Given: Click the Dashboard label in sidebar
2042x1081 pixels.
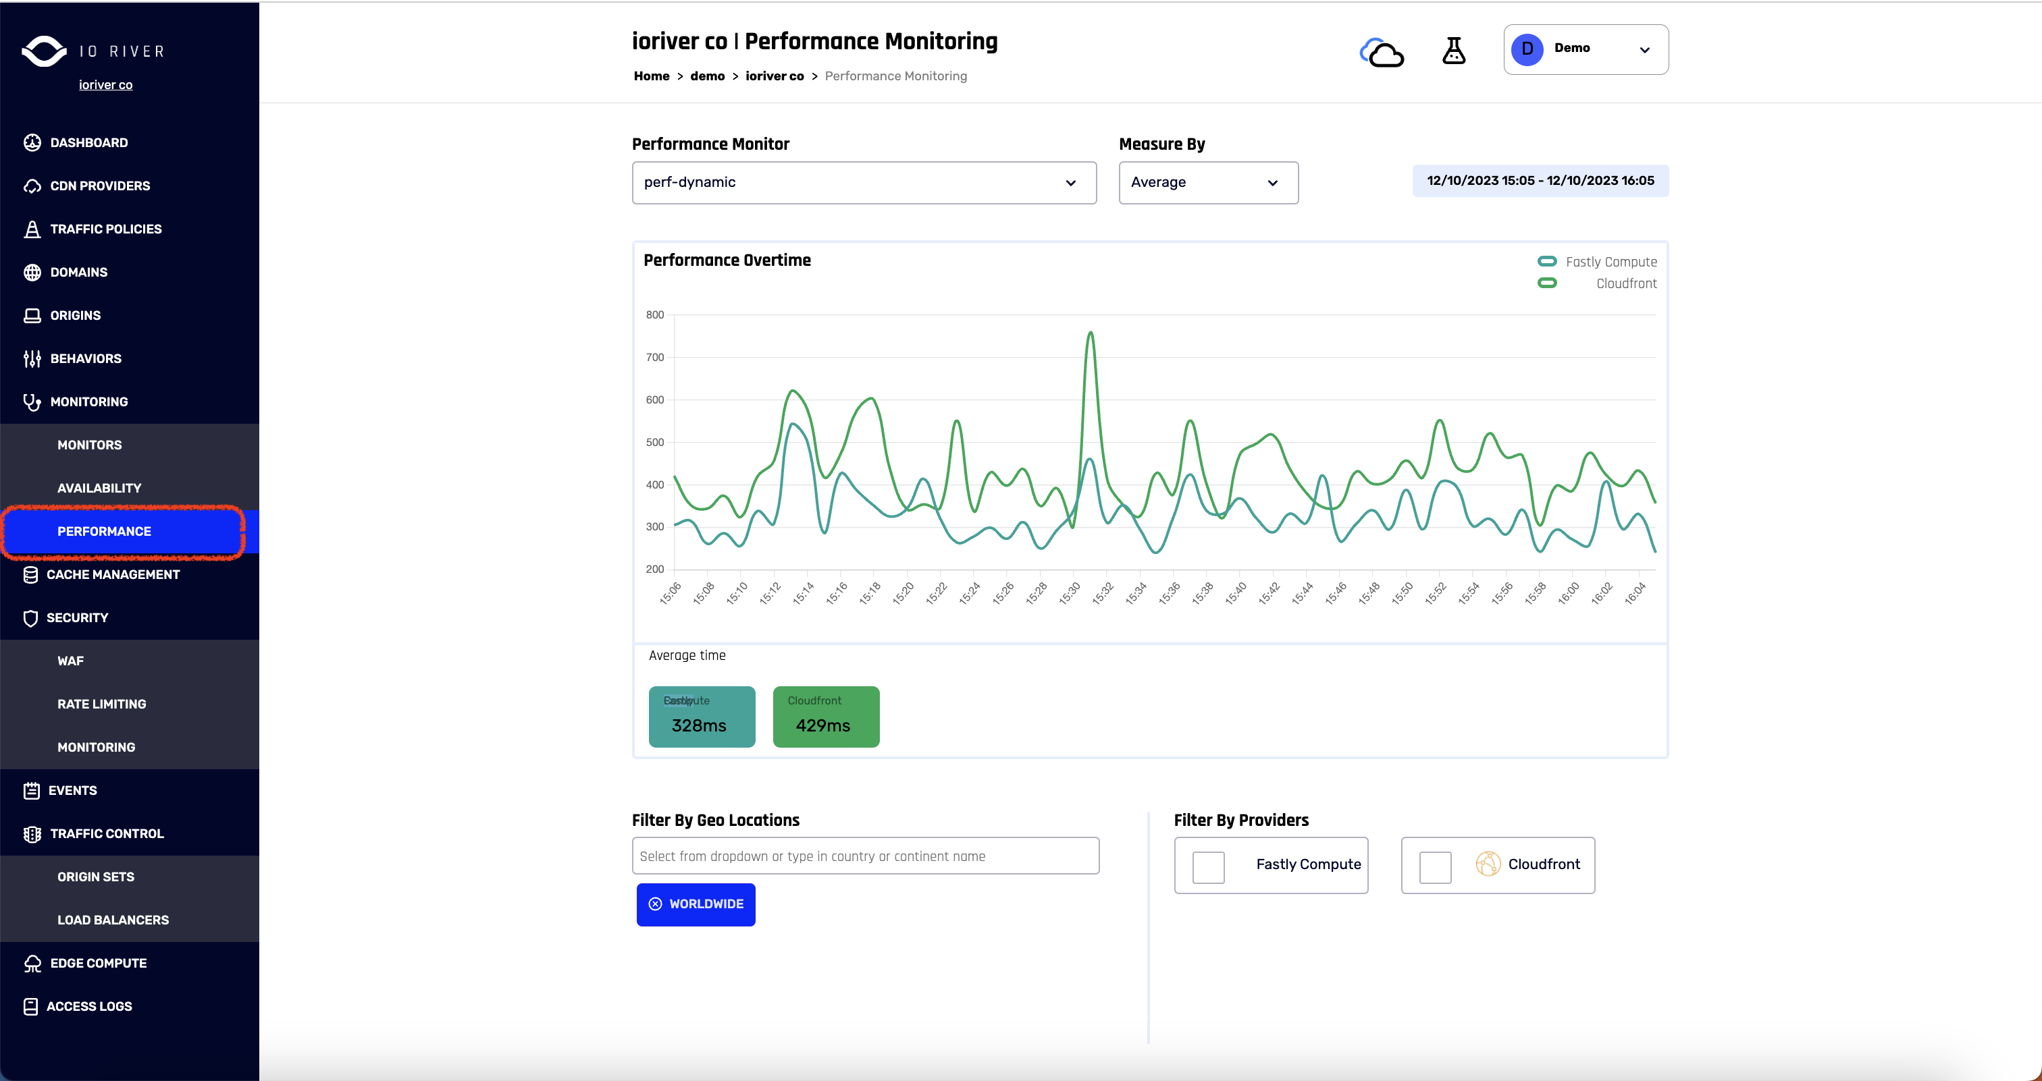Looking at the screenshot, I should (x=88, y=142).
